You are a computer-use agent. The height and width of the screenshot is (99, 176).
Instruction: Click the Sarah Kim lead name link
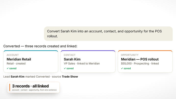pos(18,77)
